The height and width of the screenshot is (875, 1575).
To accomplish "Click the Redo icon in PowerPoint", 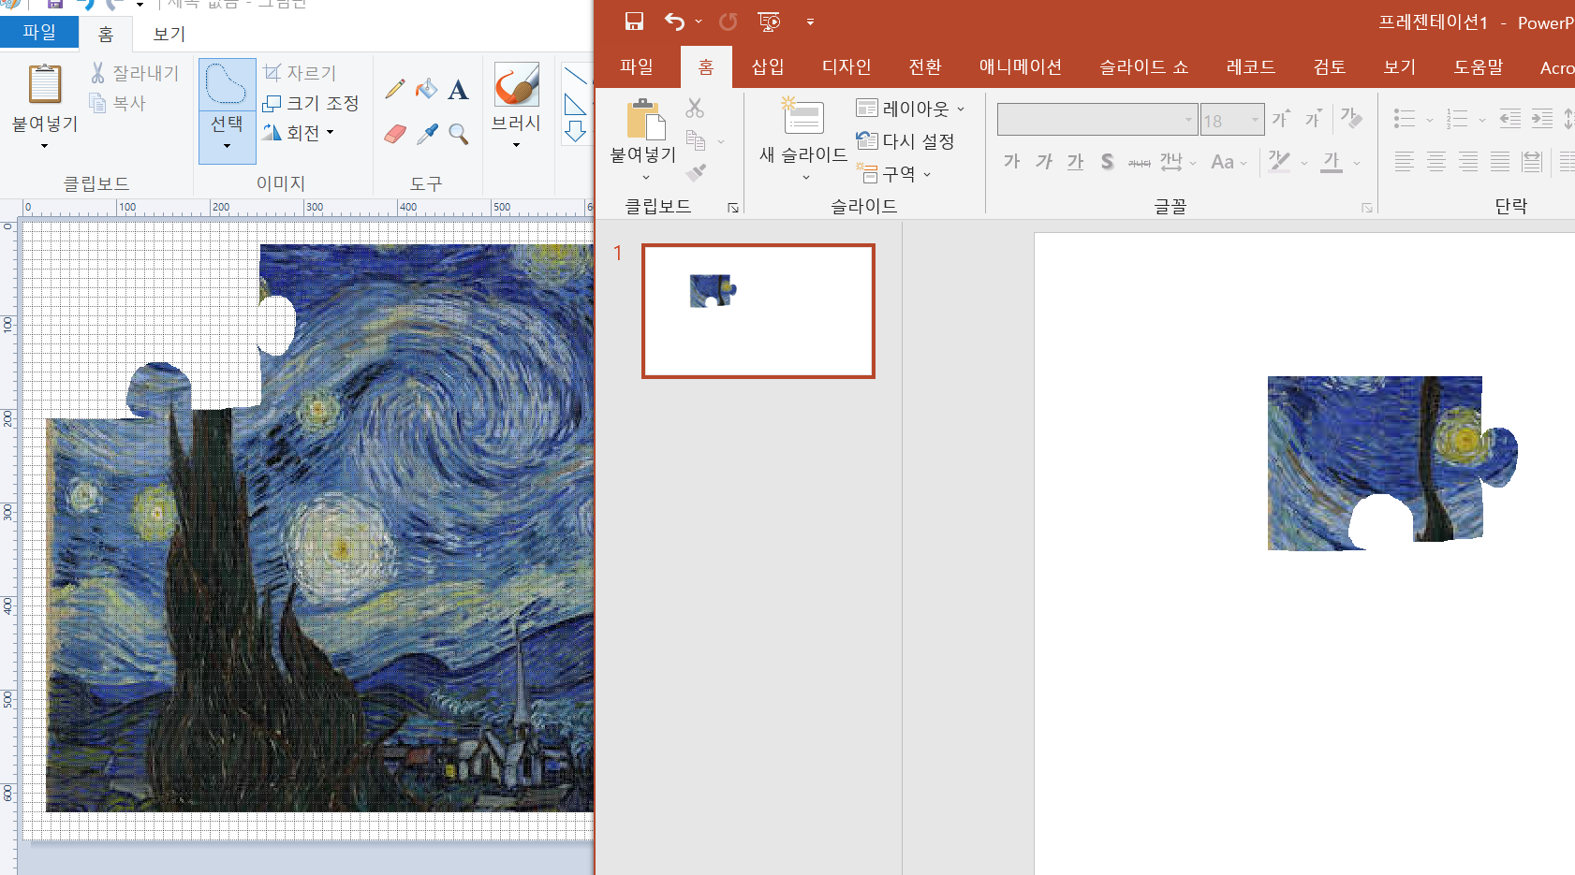I will pyautogui.click(x=728, y=21).
